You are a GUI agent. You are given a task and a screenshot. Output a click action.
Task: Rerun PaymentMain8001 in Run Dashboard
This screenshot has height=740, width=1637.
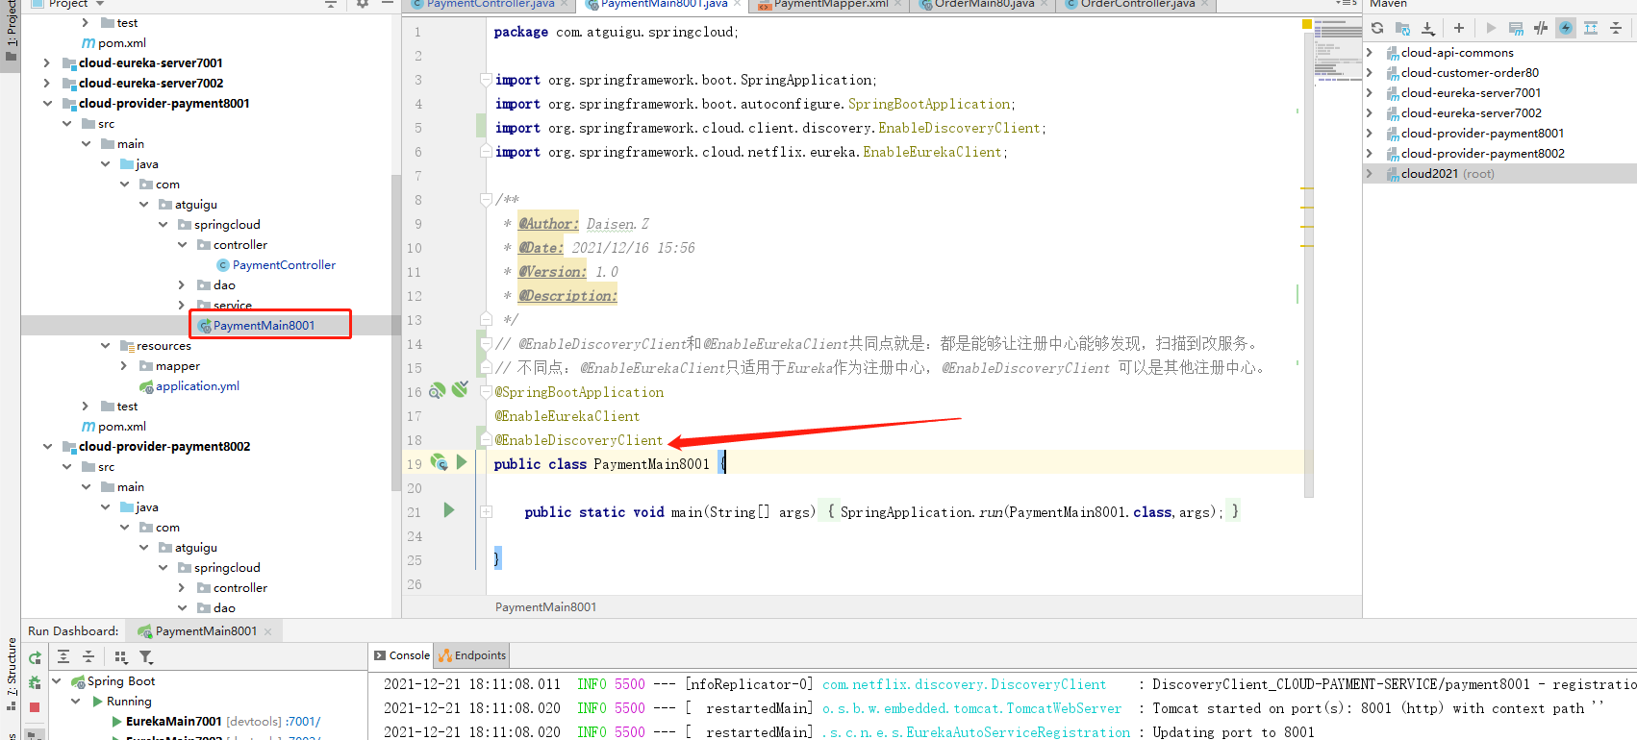coord(35,658)
